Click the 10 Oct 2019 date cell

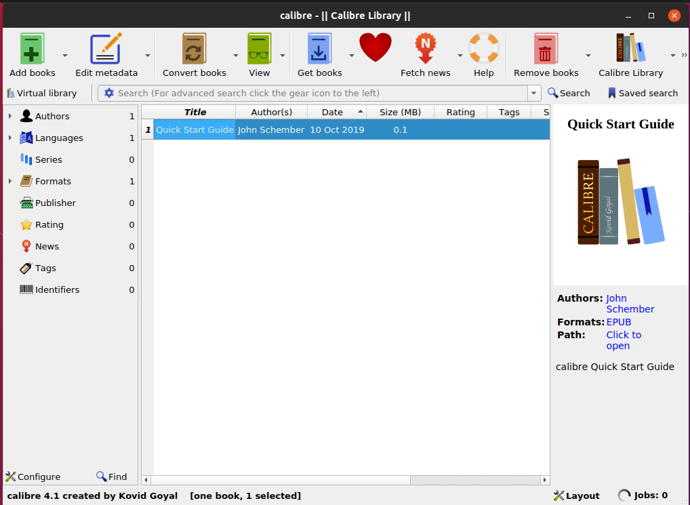pyautogui.click(x=337, y=129)
